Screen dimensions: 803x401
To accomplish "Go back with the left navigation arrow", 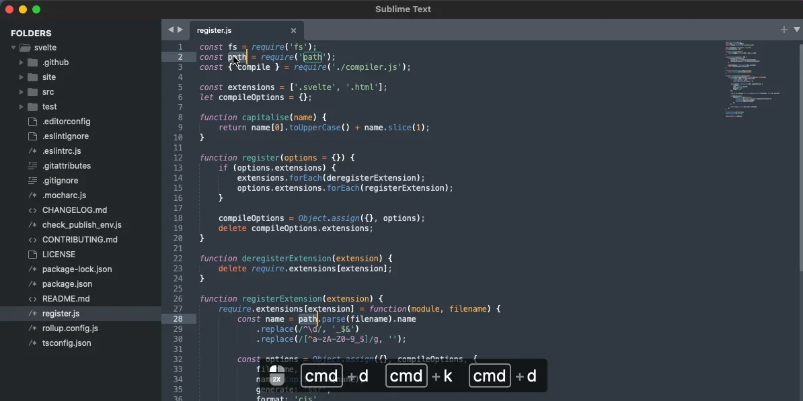I will [171, 30].
